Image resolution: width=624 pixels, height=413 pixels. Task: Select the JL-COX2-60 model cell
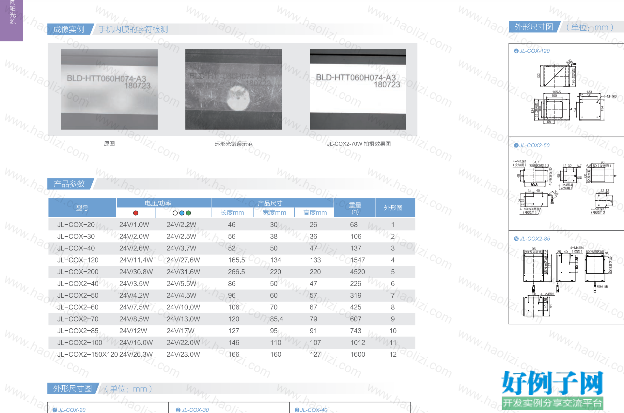coord(78,307)
